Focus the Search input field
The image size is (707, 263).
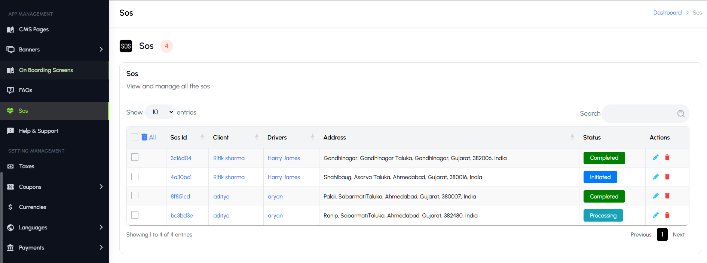(x=639, y=114)
